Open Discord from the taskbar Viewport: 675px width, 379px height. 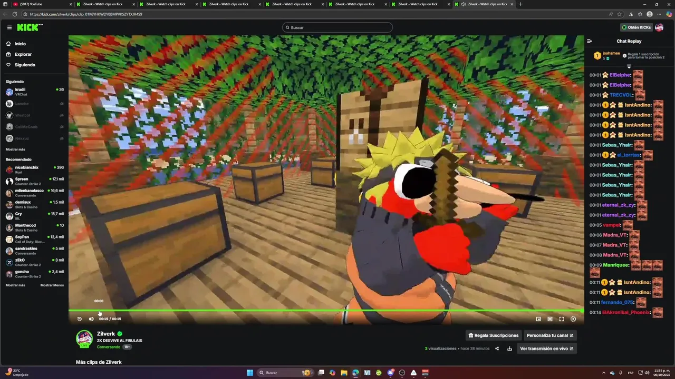click(390, 373)
